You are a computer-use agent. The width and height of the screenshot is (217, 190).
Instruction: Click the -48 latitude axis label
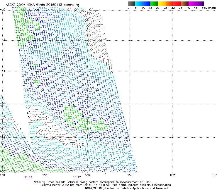click(x=3, y=137)
